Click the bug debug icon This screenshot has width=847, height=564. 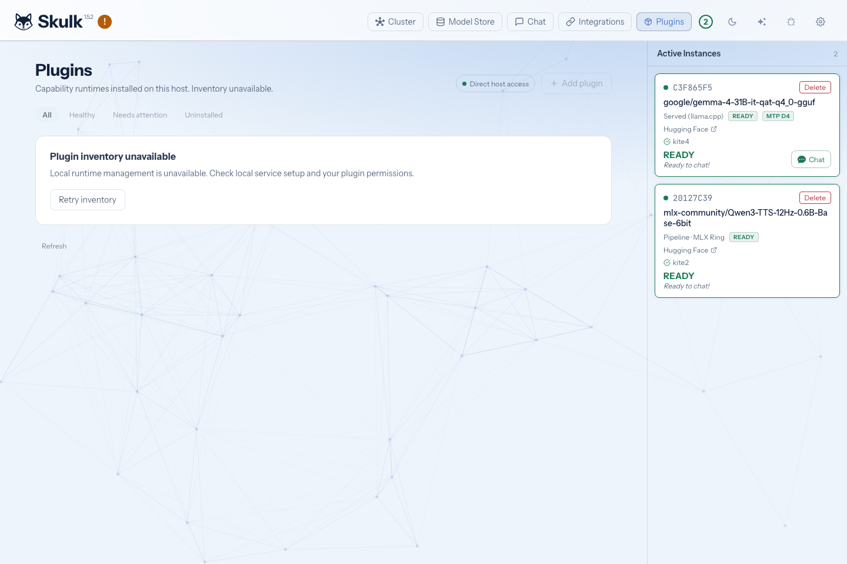[x=791, y=22]
